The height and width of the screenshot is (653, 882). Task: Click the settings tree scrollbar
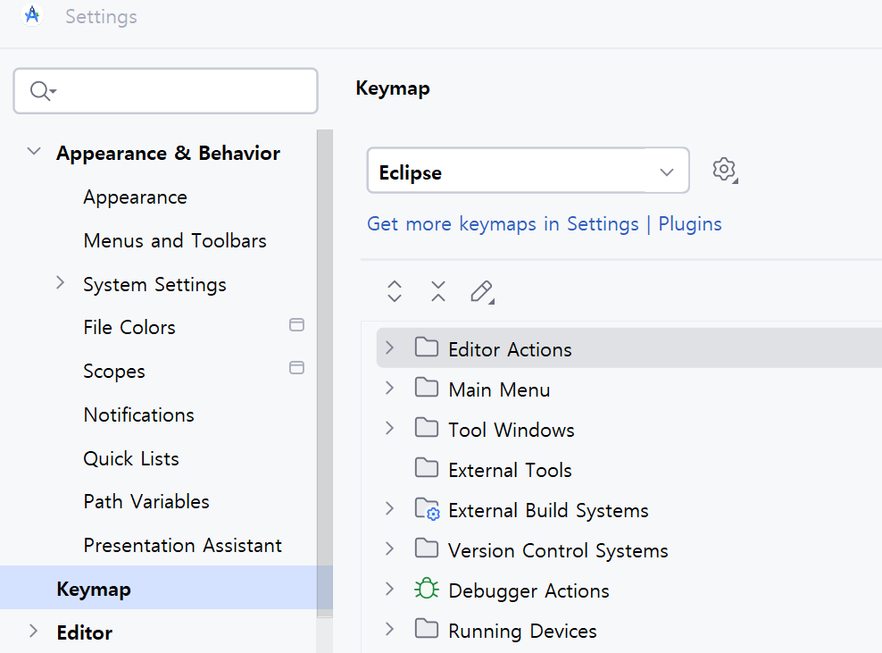(x=325, y=373)
